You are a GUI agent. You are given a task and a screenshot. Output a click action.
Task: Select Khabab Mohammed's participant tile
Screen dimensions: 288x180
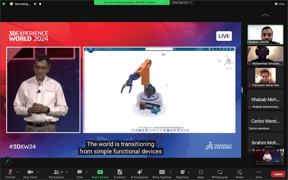265,99
